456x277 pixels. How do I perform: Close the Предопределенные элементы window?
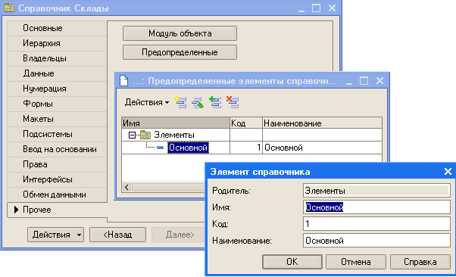[379, 80]
